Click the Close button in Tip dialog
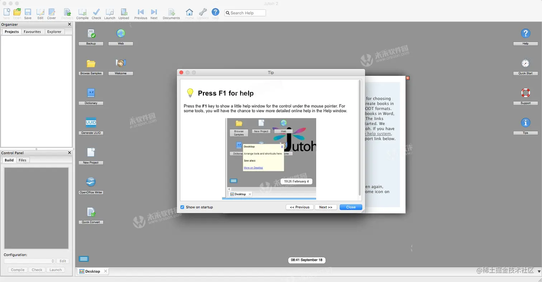 351,207
